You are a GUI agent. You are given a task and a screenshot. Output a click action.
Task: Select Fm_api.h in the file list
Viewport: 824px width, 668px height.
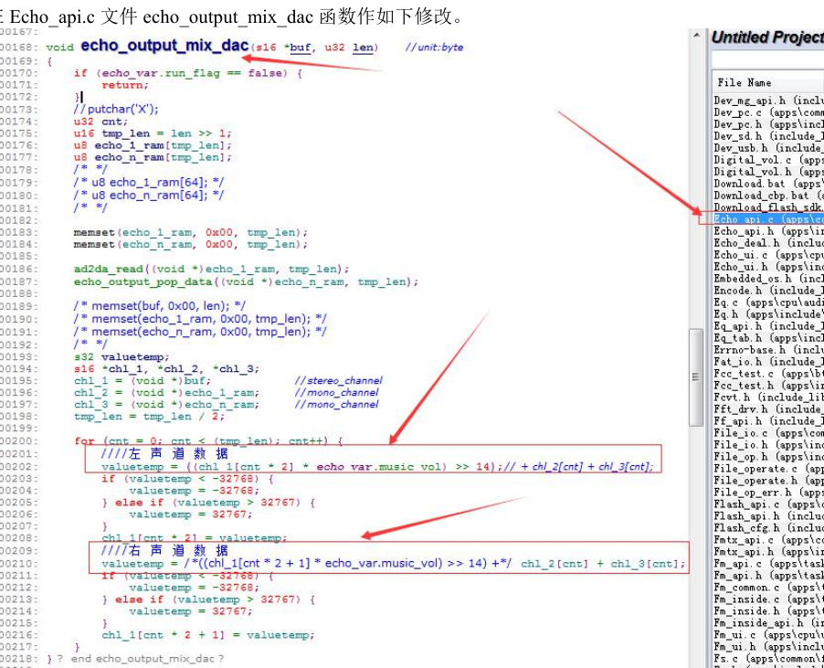tap(768, 576)
